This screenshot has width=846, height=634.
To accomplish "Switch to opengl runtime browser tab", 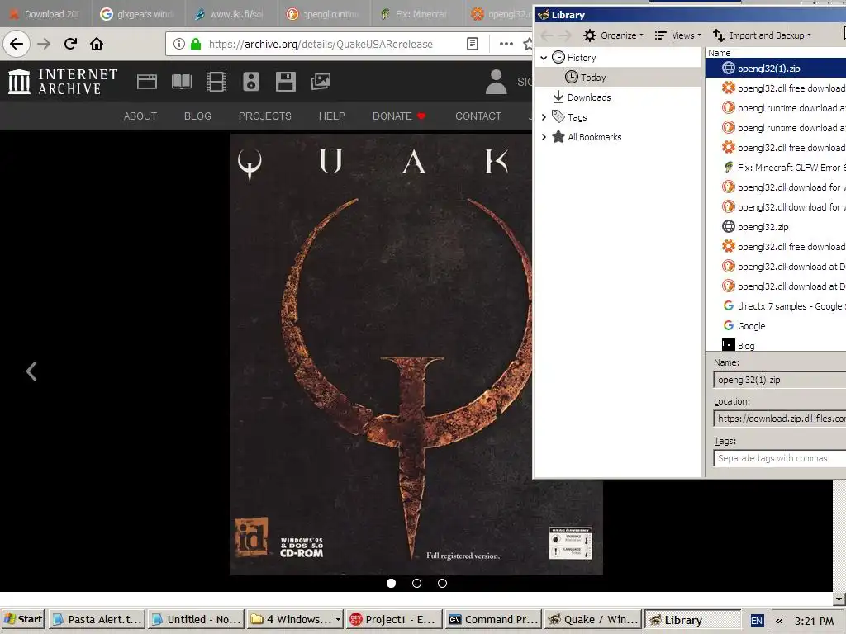I will (x=325, y=14).
